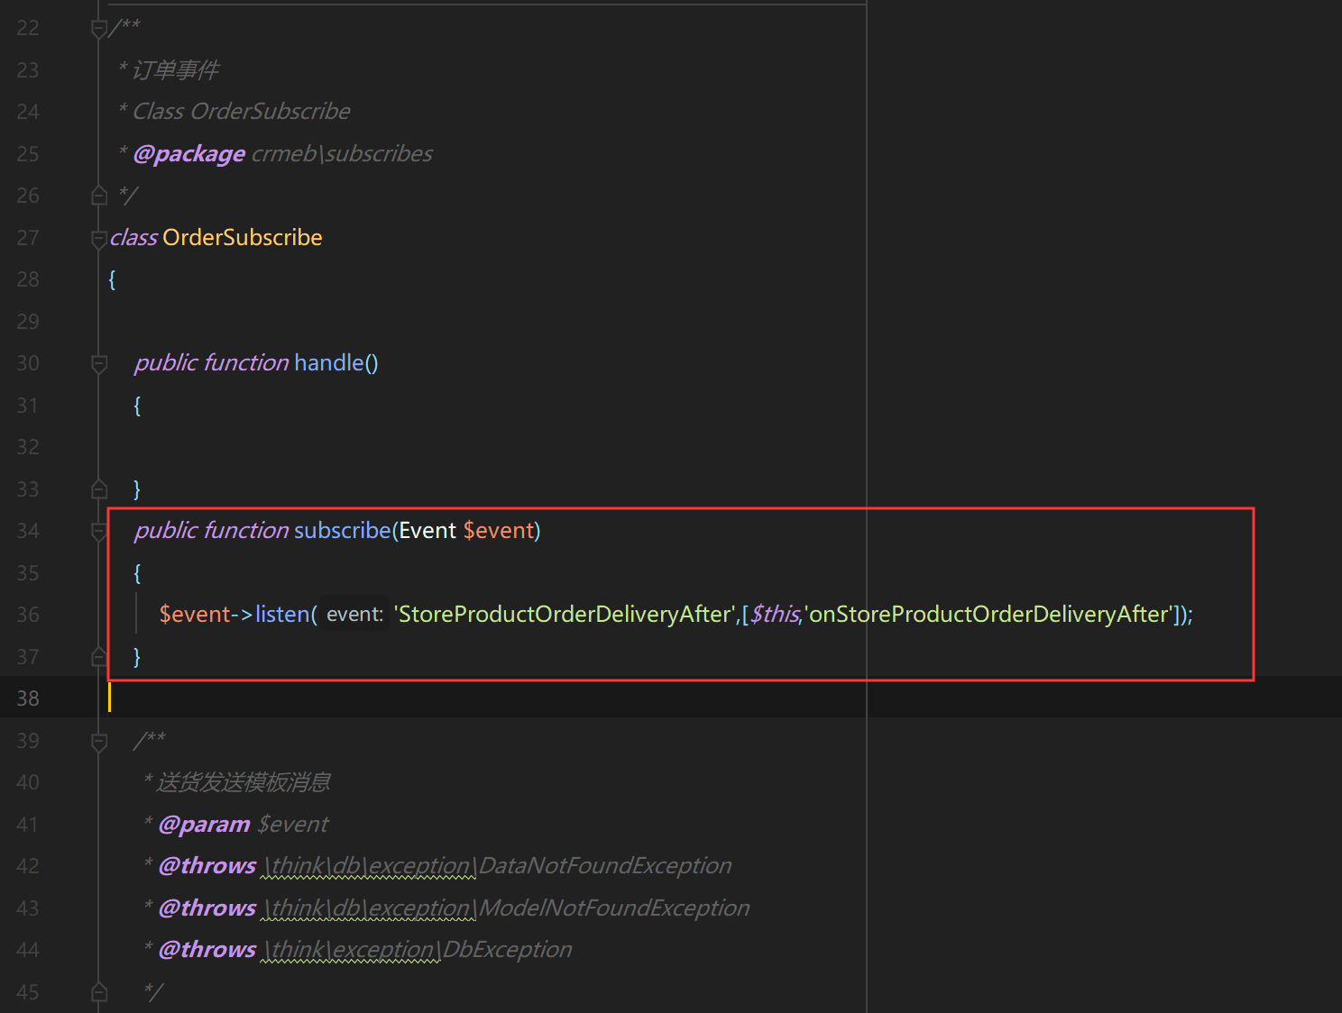This screenshot has height=1013, width=1342.
Task: Click fold end marker at line 45
Action: (x=99, y=992)
